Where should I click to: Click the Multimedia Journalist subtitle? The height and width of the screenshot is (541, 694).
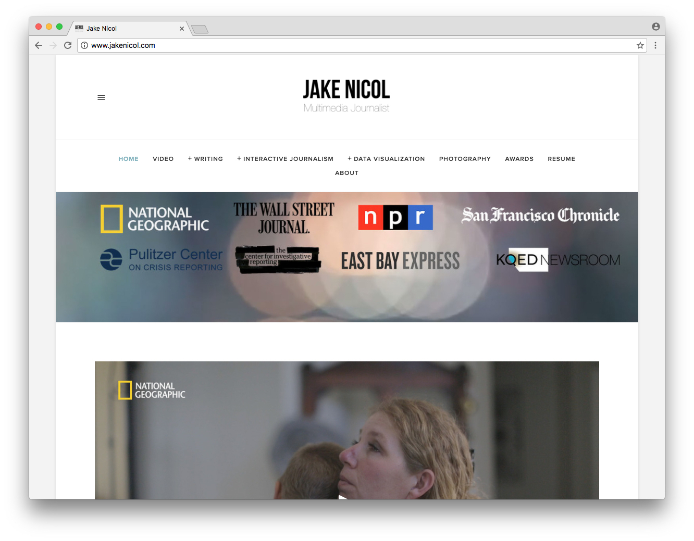[346, 108]
